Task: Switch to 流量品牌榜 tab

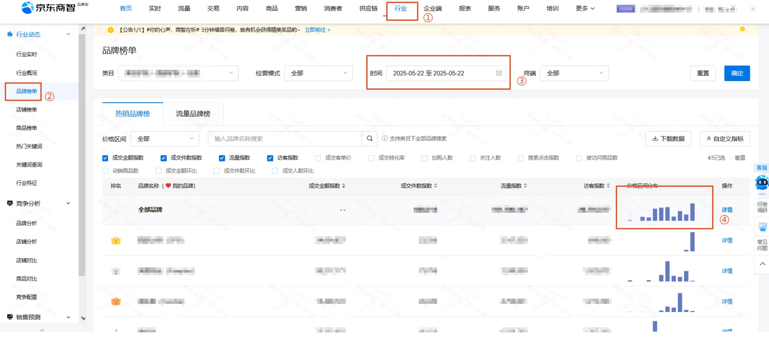Action: 193,114
